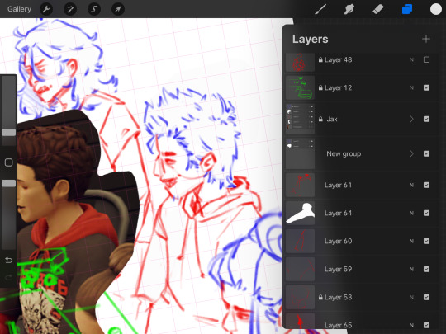Open the Actions wrench menu
The width and height of the screenshot is (446, 334).
tap(46, 9)
